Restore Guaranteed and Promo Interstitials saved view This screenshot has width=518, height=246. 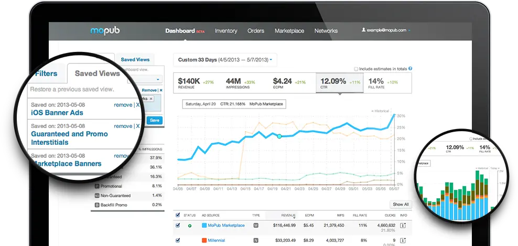tap(69, 138)
